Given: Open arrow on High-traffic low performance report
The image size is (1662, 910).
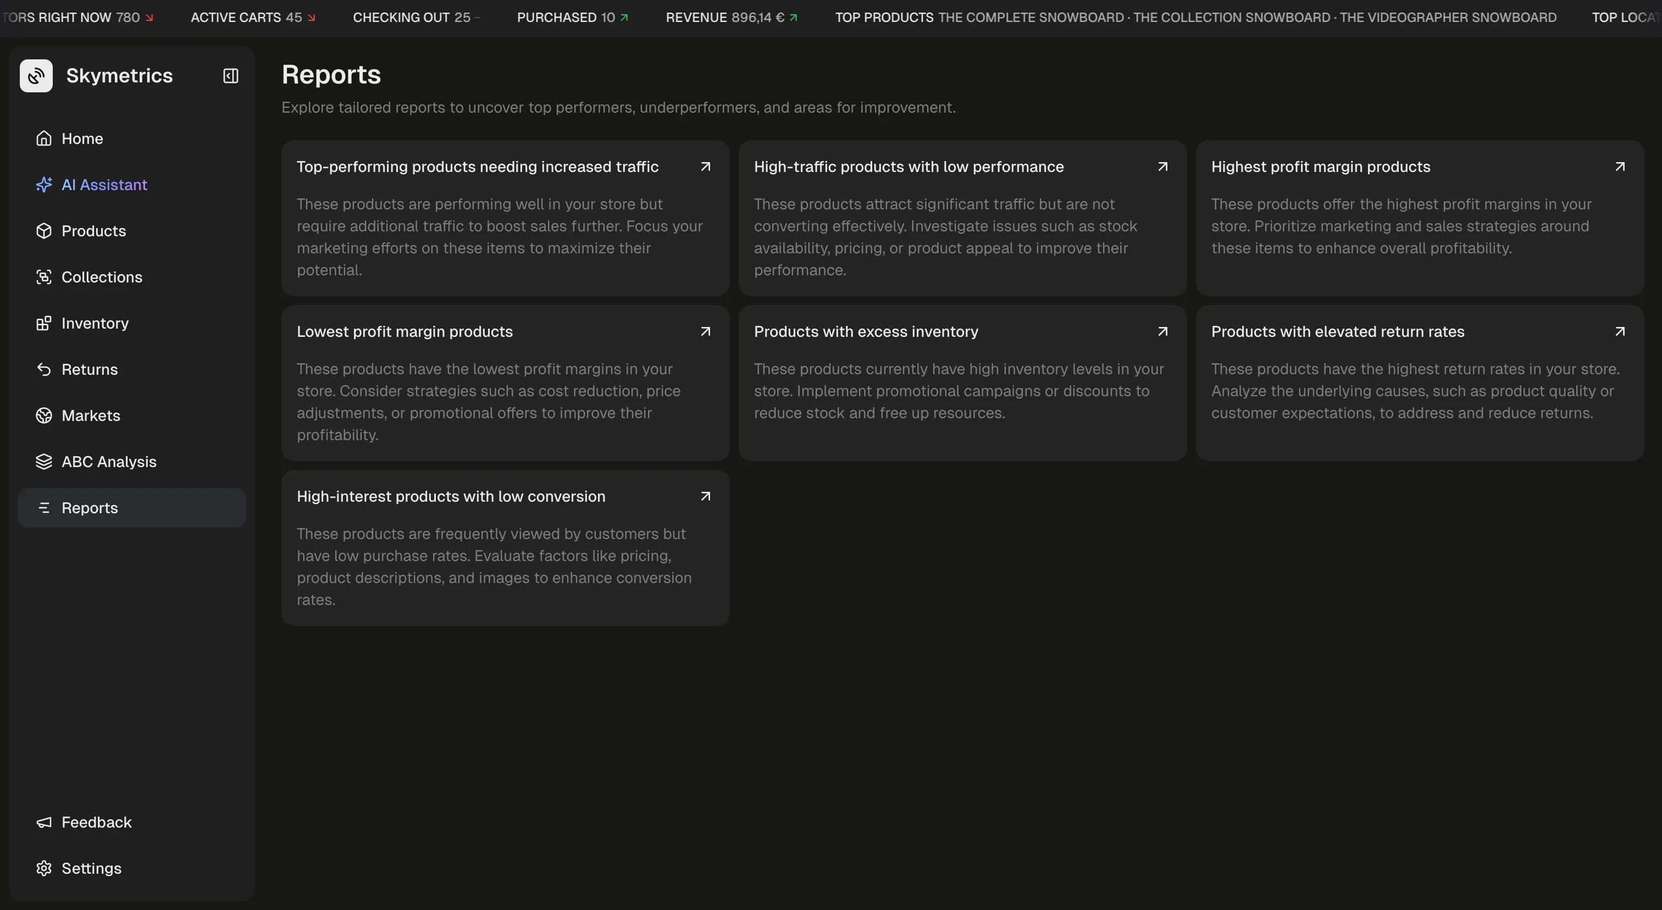Looking at the screenshot, I should (1162, 167).
